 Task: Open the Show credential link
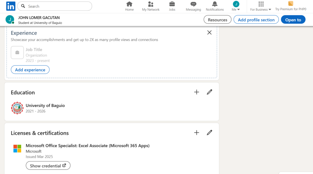point(48,166)
